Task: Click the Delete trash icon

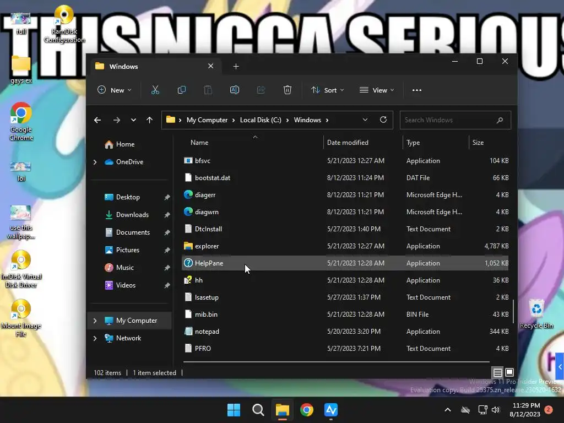Action: 287,90
